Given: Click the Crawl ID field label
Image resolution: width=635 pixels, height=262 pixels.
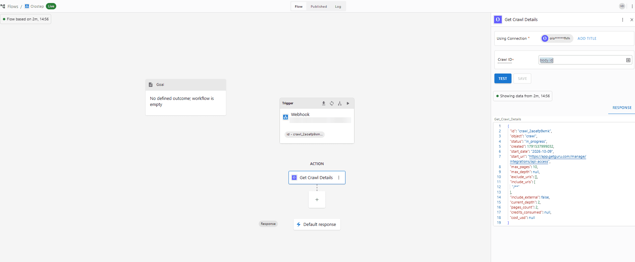Looking at the screenshot, I should pyautogui.click(x=505, y=59).
